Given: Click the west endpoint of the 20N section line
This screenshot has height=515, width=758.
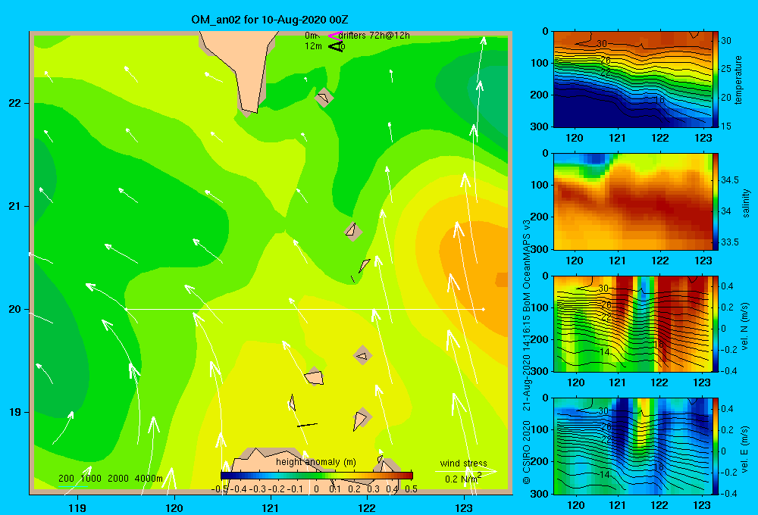Looking at the screenshot, I should coord(126,309).
